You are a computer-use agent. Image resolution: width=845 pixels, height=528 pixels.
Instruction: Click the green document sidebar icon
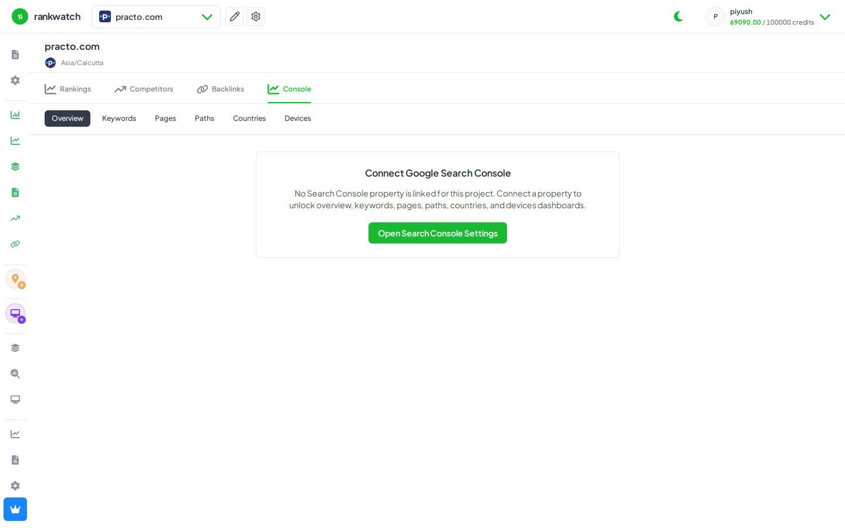click(x=15, y=192)
